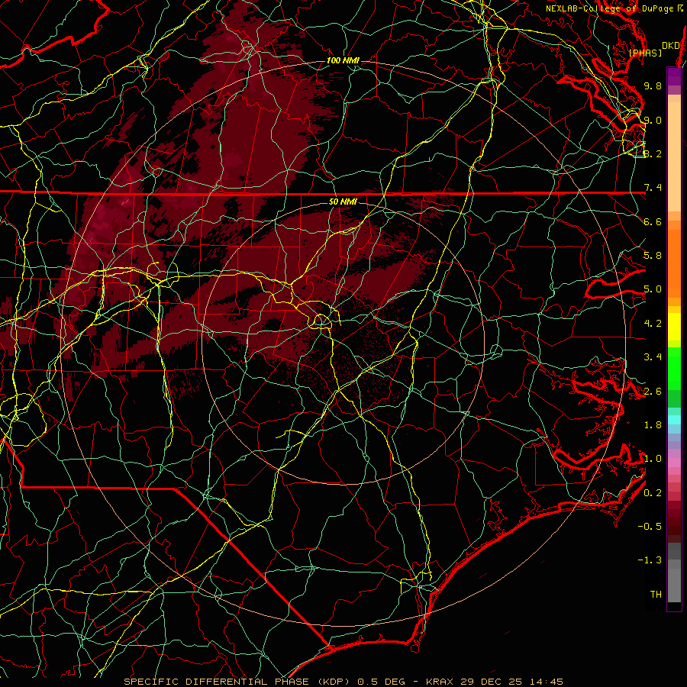
Task: Pick the orange band of the color scale
Action: click(x=674, y=264)
